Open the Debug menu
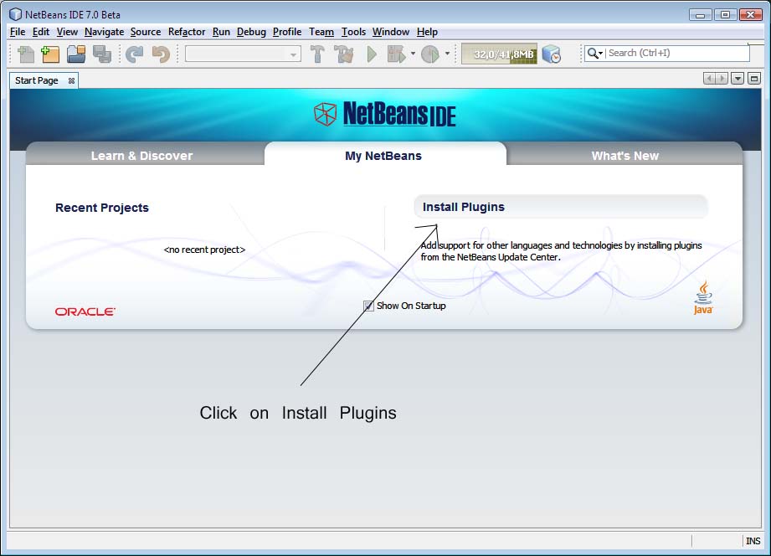The image size is (771, 556). pos(251,32)
